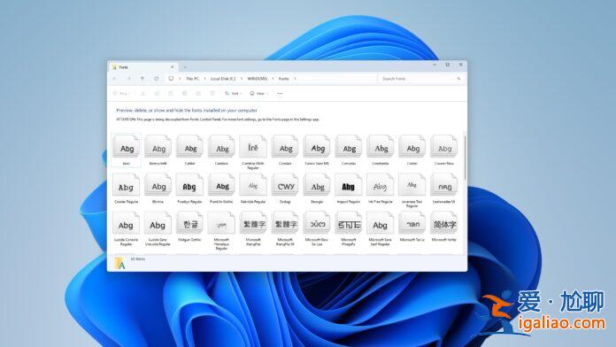Click Local Disk (C:) in the breadcrumb

(223, 79)
